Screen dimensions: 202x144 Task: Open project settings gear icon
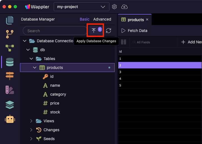[114, 7]
